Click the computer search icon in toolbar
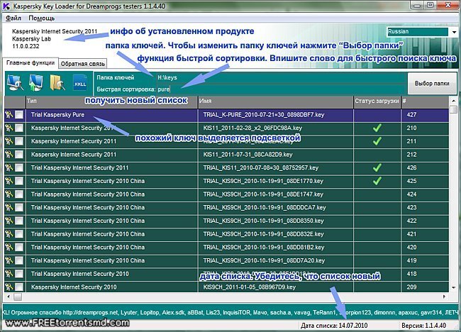 (x=15, y=83)
